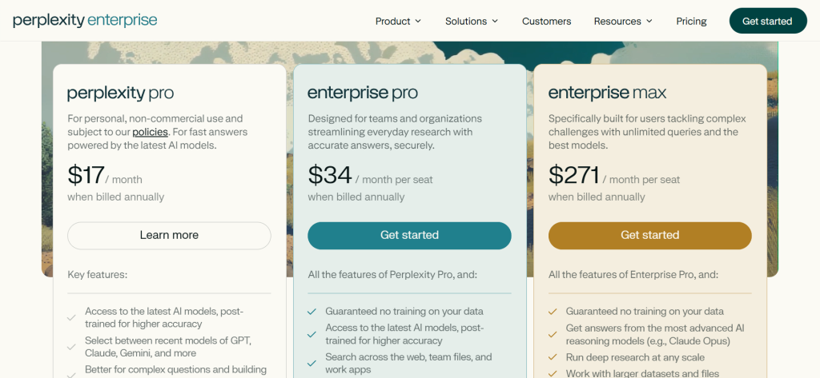Open the Solutions dropdown menu
The image size is (820, 378).
(x=472, y=22)
